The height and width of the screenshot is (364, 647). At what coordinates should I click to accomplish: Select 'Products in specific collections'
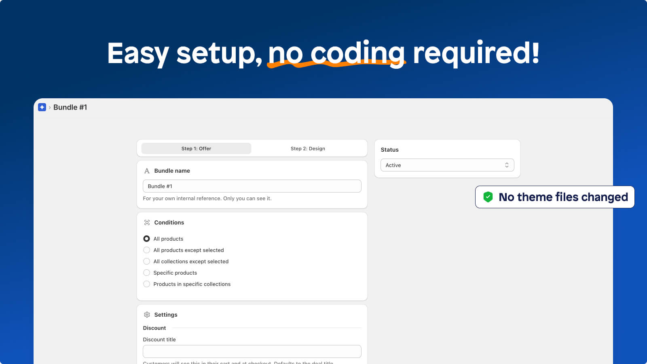point(146,284)
